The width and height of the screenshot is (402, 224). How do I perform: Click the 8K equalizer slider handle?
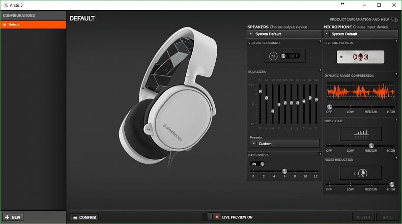point(310,98)
